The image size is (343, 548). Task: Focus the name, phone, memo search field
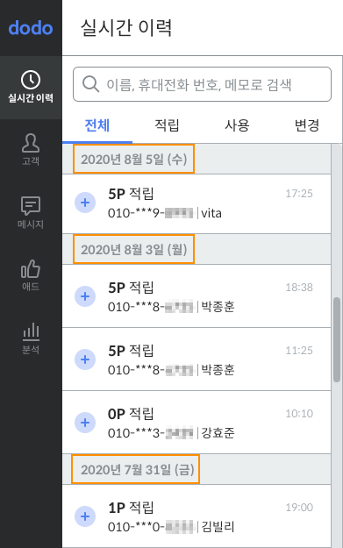[202, 84]
